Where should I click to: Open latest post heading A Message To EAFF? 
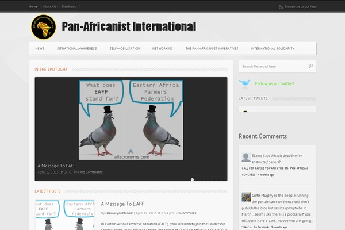pos(122,204)
